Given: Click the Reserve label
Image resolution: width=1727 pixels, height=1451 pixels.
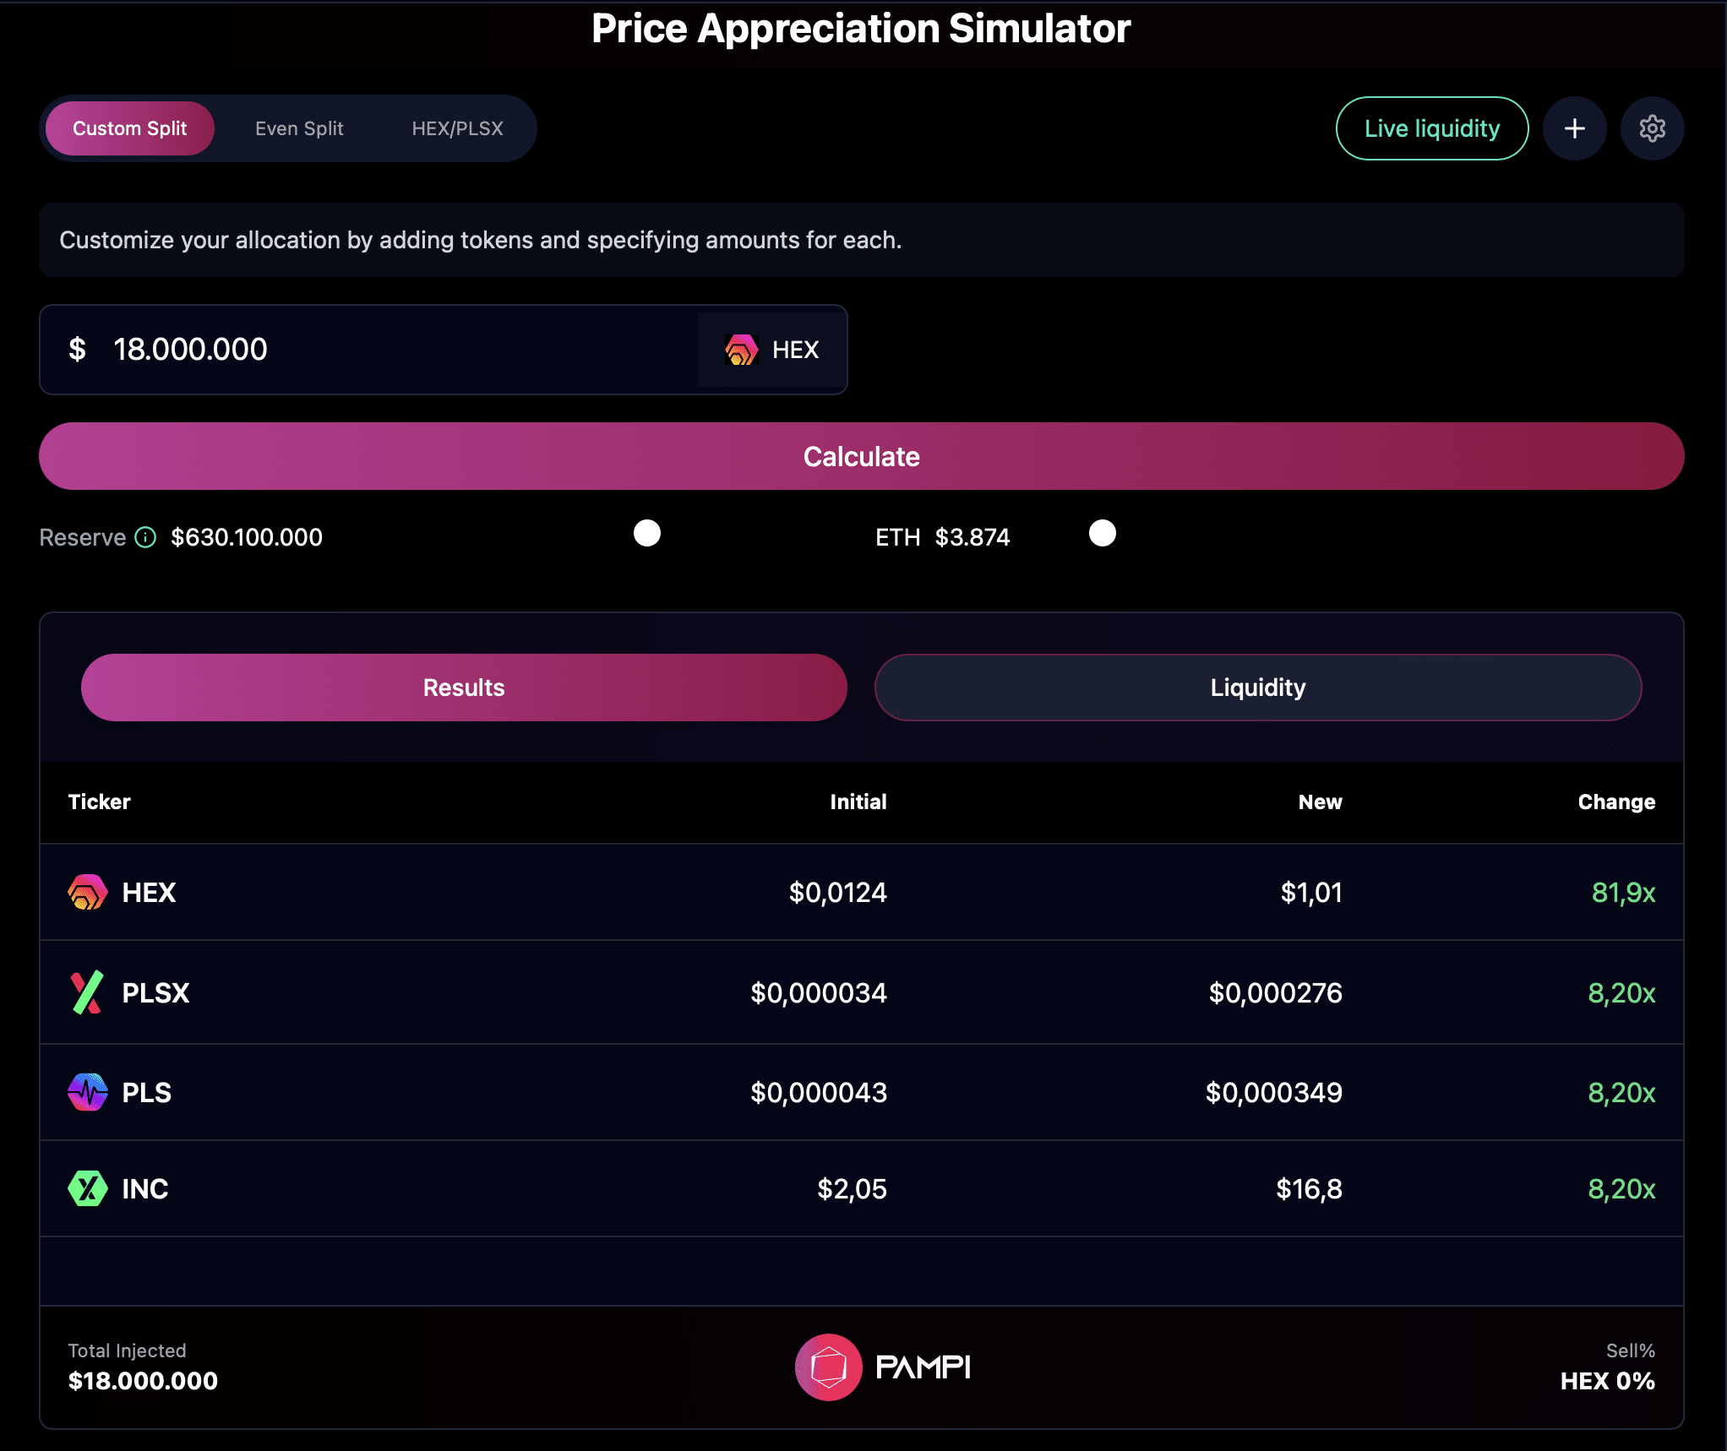Looking at the screenshot, I should [82, 537].
